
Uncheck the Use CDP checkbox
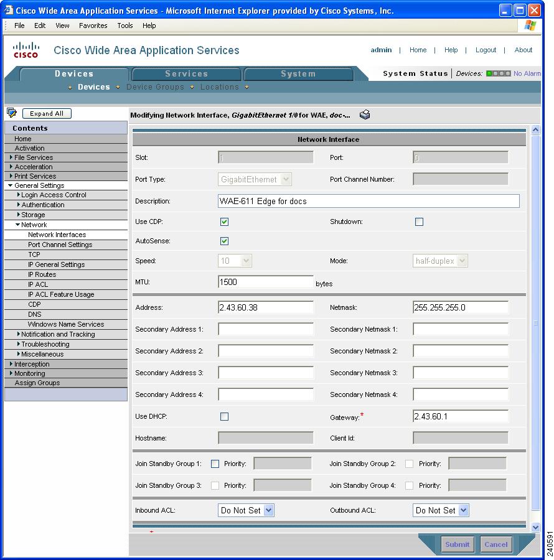pos(224,222)
